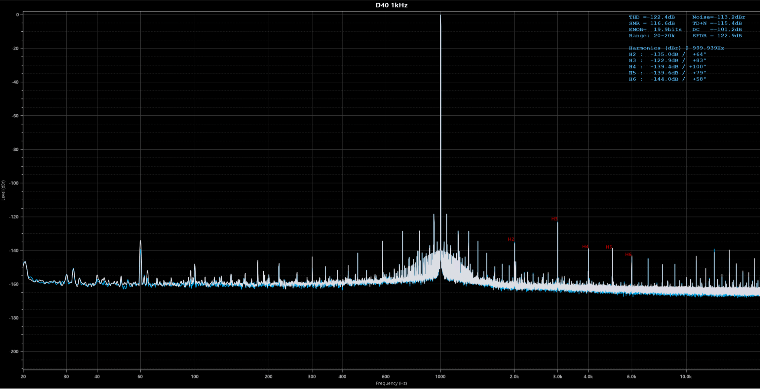This screenshot has width=760, height=389.
Task: Click the Harmonics (dBr) @ 999.939Hz heading
Action: pyautogui.click(x=676, y=48)
